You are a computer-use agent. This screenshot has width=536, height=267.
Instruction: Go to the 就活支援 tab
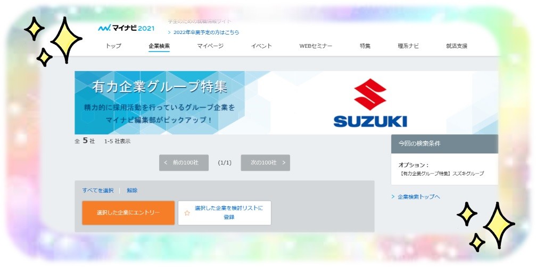(457, 46)
